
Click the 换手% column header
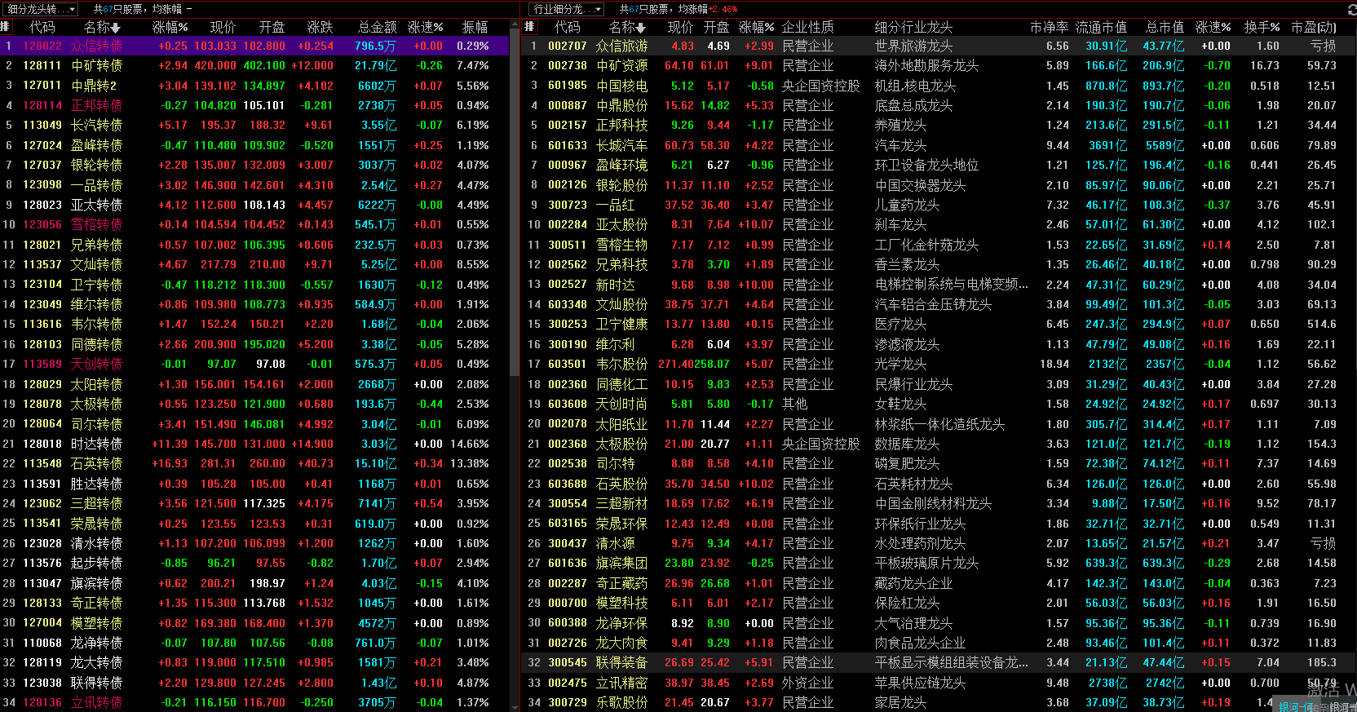(1262, 27)
